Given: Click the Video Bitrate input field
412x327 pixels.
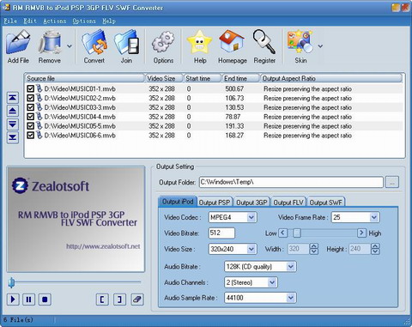Looking at the screenshot, I should [221, 233].
